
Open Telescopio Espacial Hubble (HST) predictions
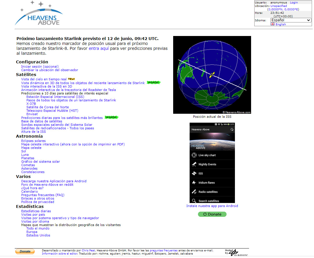[x=52, y=111]
